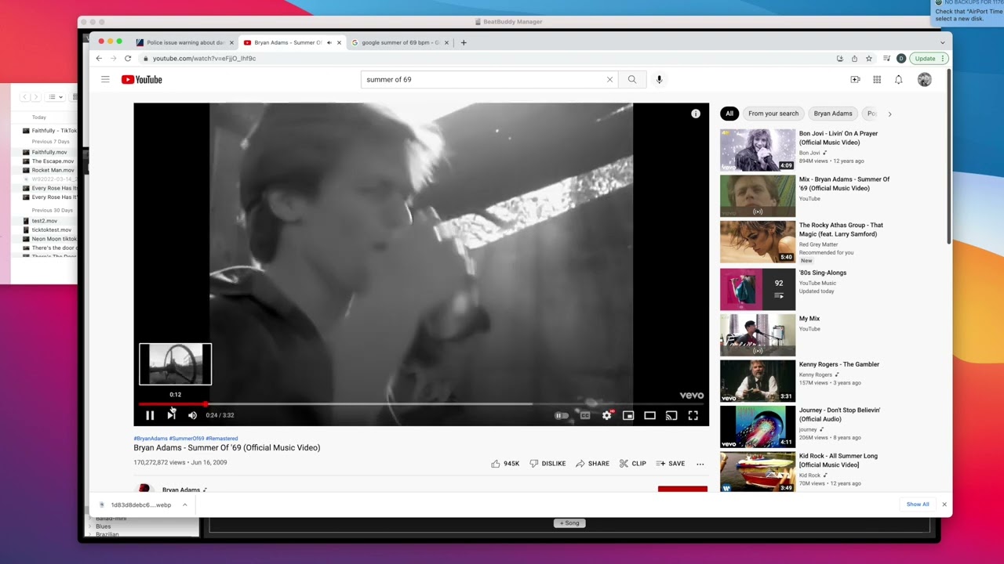The height and width of the screenshot is (564, 1004).
Task: Open Chrome profile D menu
Action: coord(901,58)
